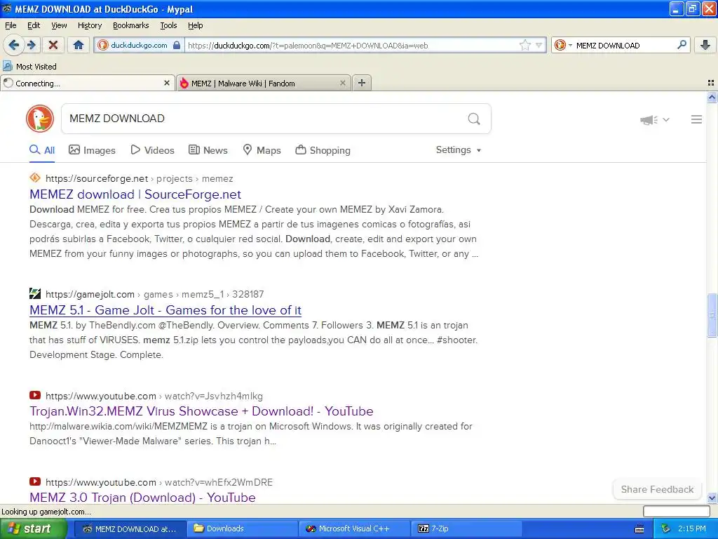Click the magnifier in toolbar search box

(682, 45)
